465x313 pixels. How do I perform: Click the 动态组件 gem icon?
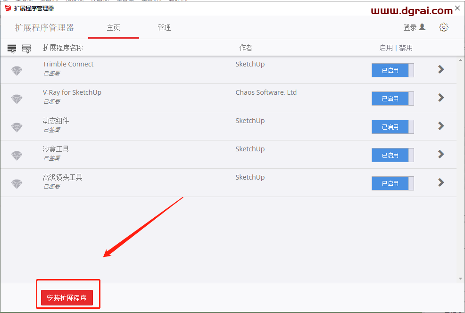point(17,127)
